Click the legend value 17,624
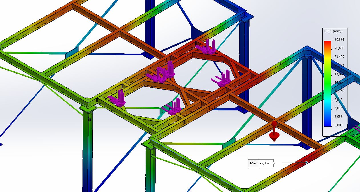This screenshot has width=360, height=192. click(x=339, y=74)
